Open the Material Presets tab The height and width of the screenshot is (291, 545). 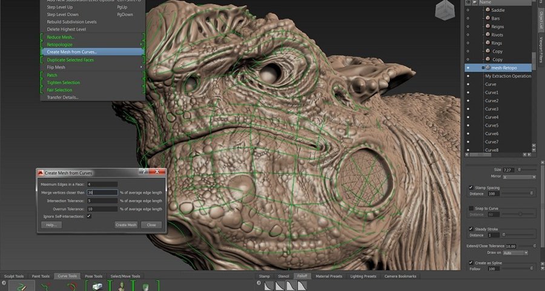pyautogui.click(x=329, y=276)
